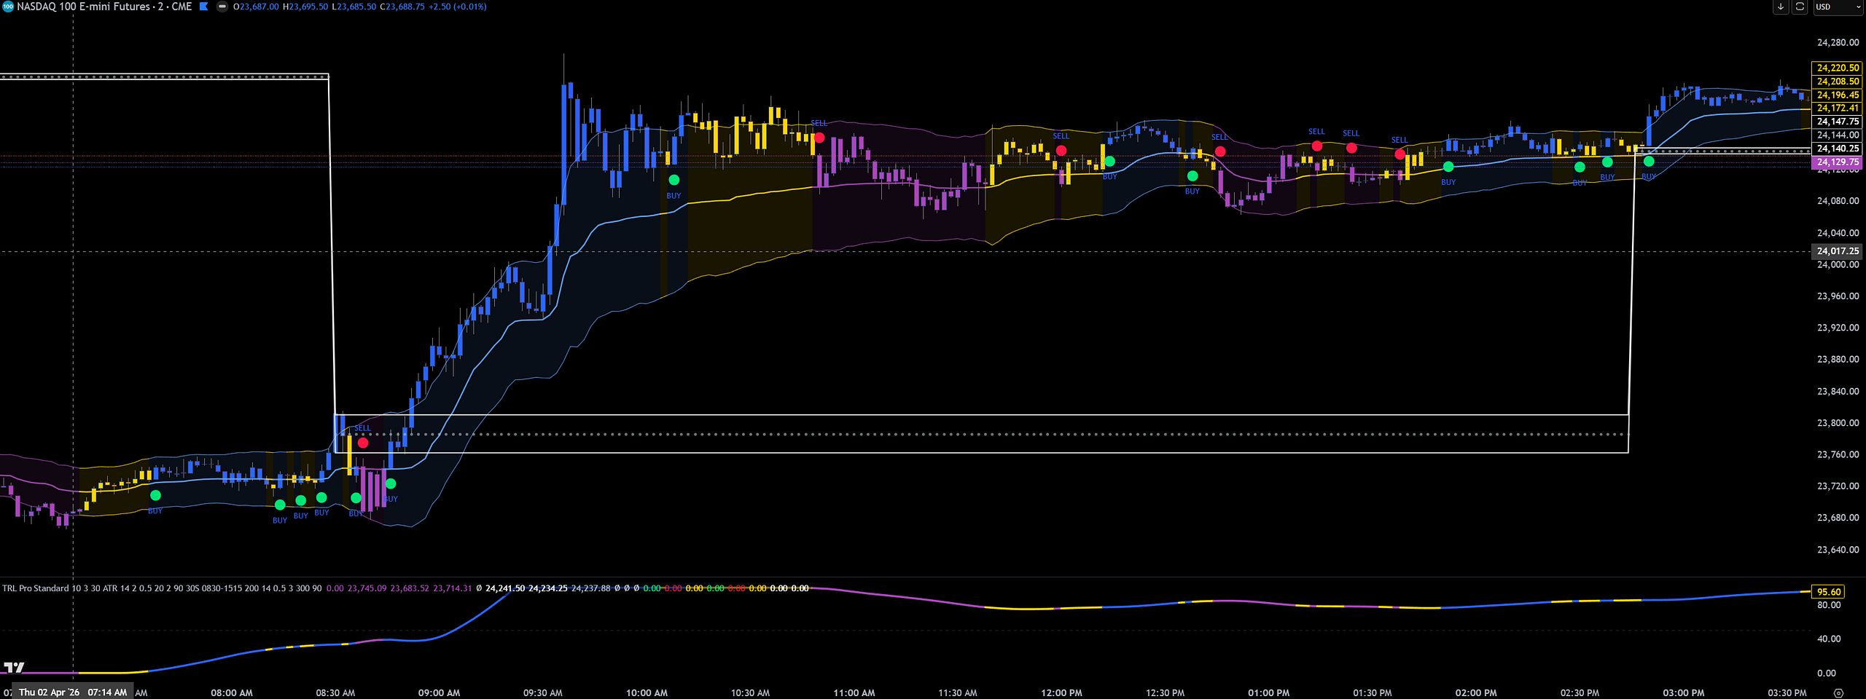
Task: Click the square brackets icon beside USD
Action: [1800, 7]
